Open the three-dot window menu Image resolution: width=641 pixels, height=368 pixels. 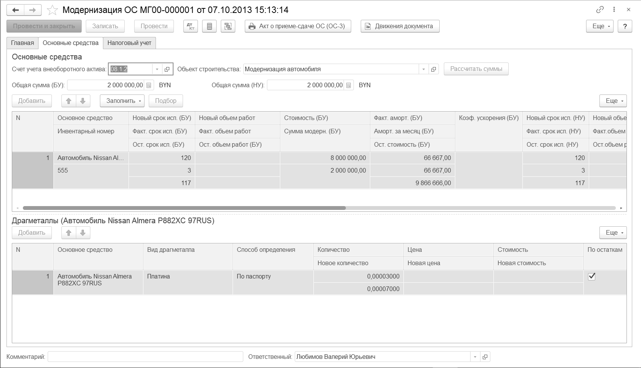(614, 10)
